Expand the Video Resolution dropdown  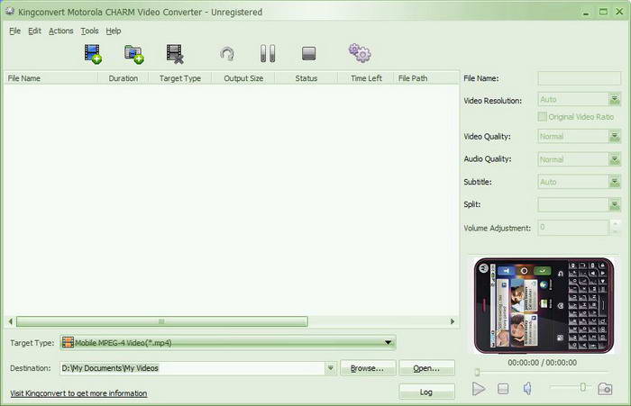point(615,99)
